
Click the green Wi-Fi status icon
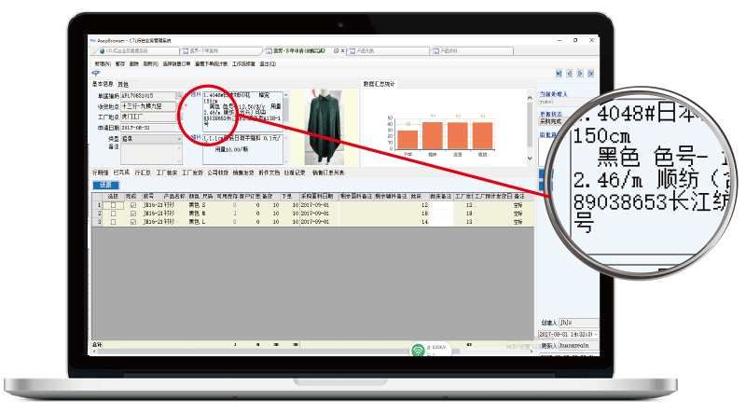coord(418,351)
